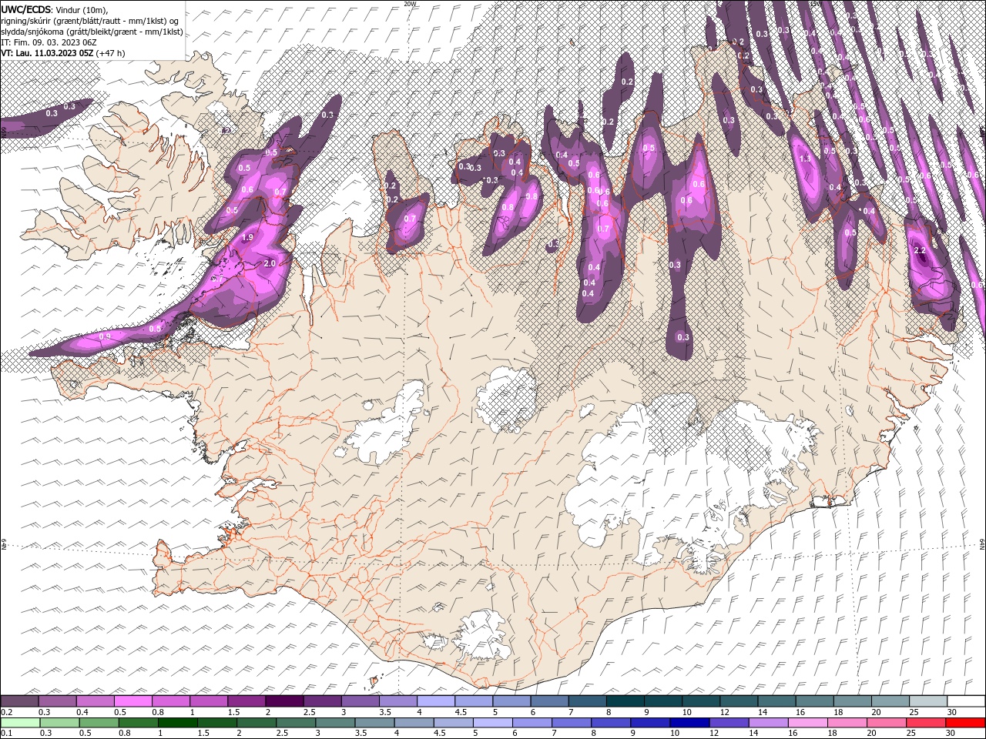Select the snow legend swatch labeled 3.5
This screenshot has height=739, width=986.
[x=397, y=701]
